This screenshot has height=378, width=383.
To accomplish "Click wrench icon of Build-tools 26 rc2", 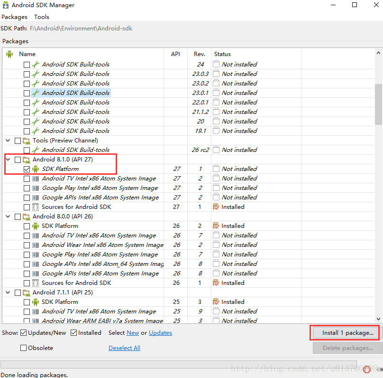I will point(36,150).
